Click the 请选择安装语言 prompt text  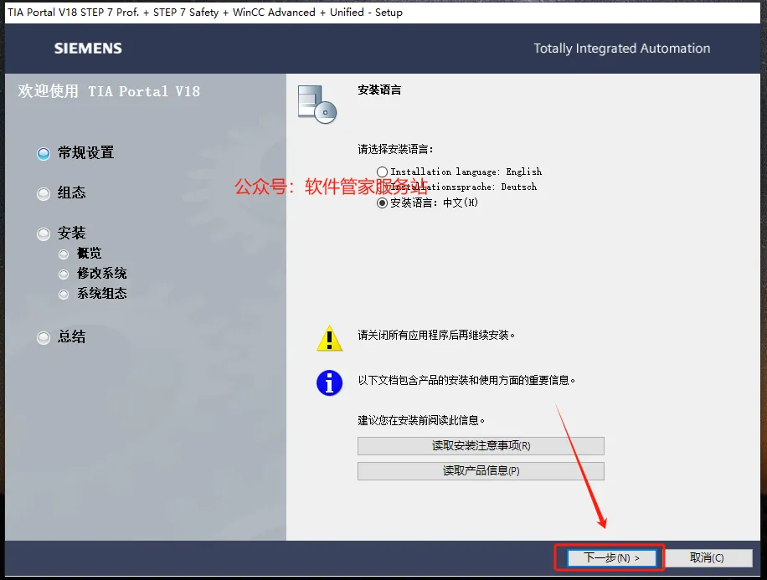point(395,149)
